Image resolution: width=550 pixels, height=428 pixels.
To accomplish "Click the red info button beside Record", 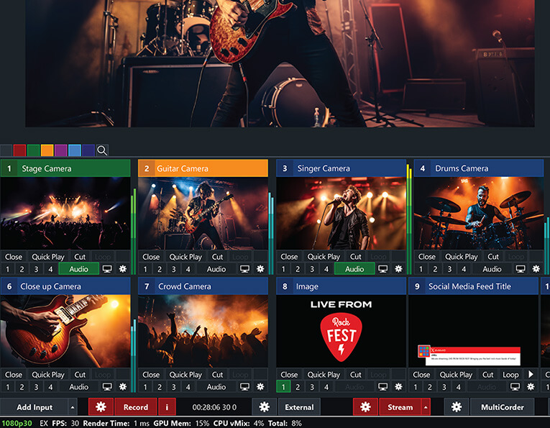I will [x=167, y=407].
